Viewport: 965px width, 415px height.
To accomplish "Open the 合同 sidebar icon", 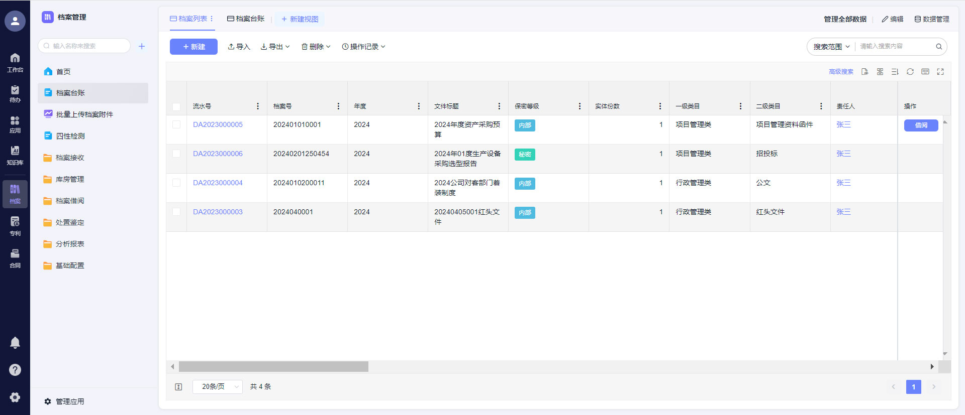I will [x=15, y=258].
